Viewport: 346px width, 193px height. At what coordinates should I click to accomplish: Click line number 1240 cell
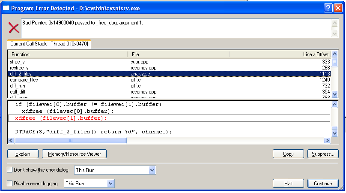pos(325,80)
